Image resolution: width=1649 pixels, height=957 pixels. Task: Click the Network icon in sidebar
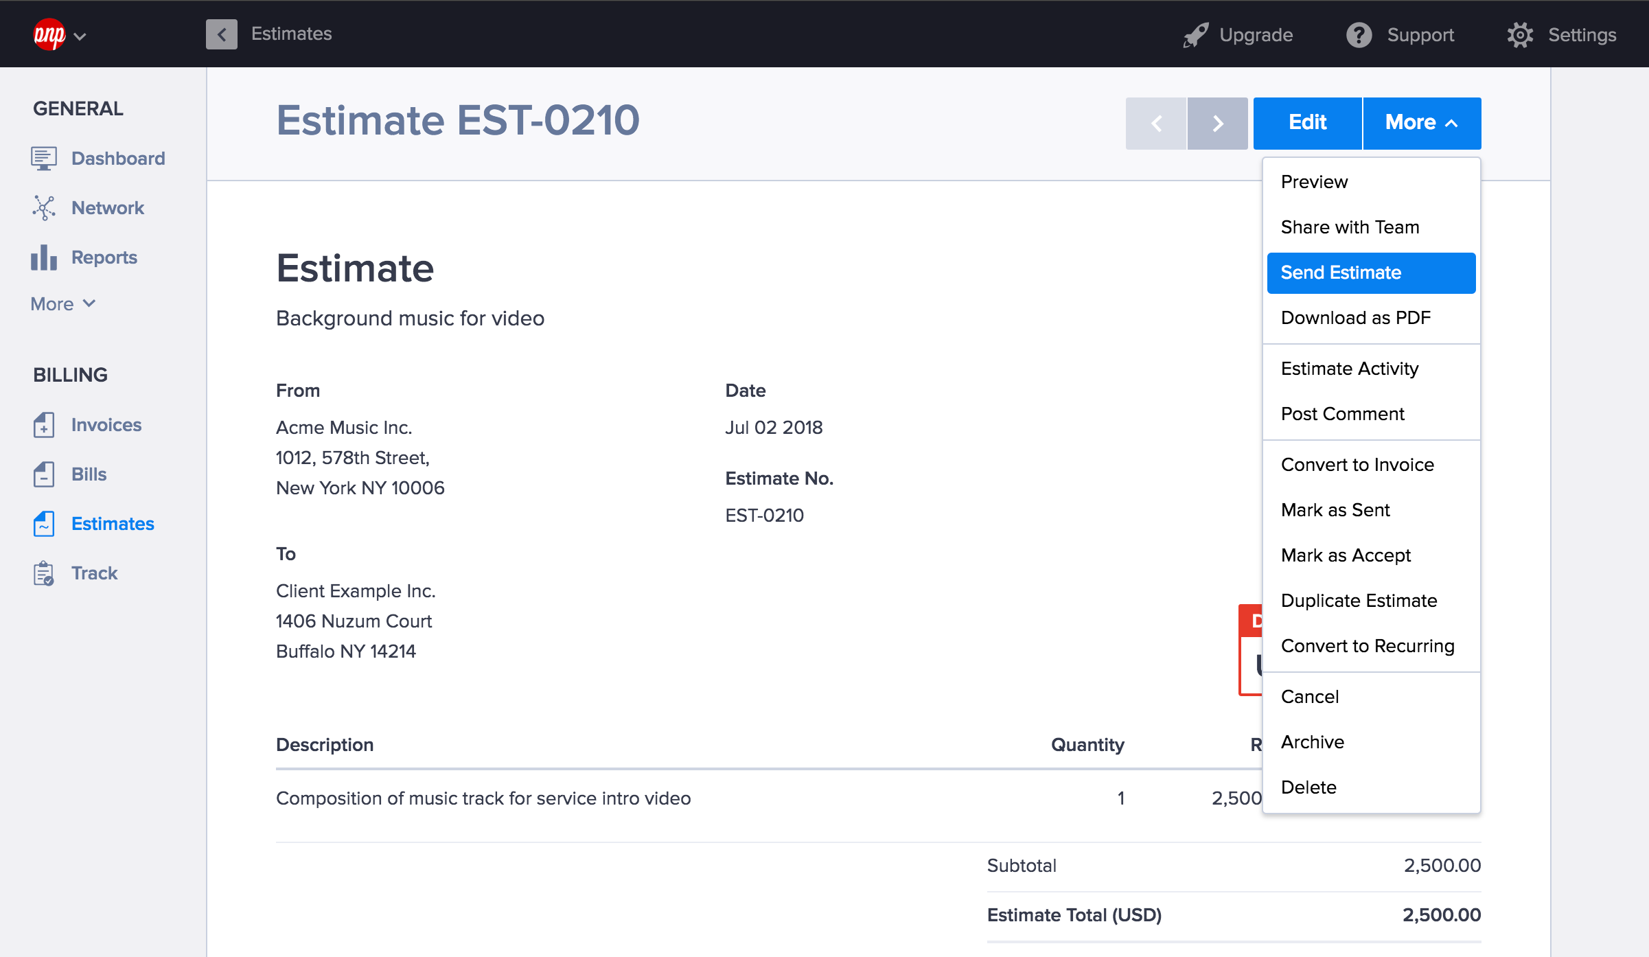[45, 207]
